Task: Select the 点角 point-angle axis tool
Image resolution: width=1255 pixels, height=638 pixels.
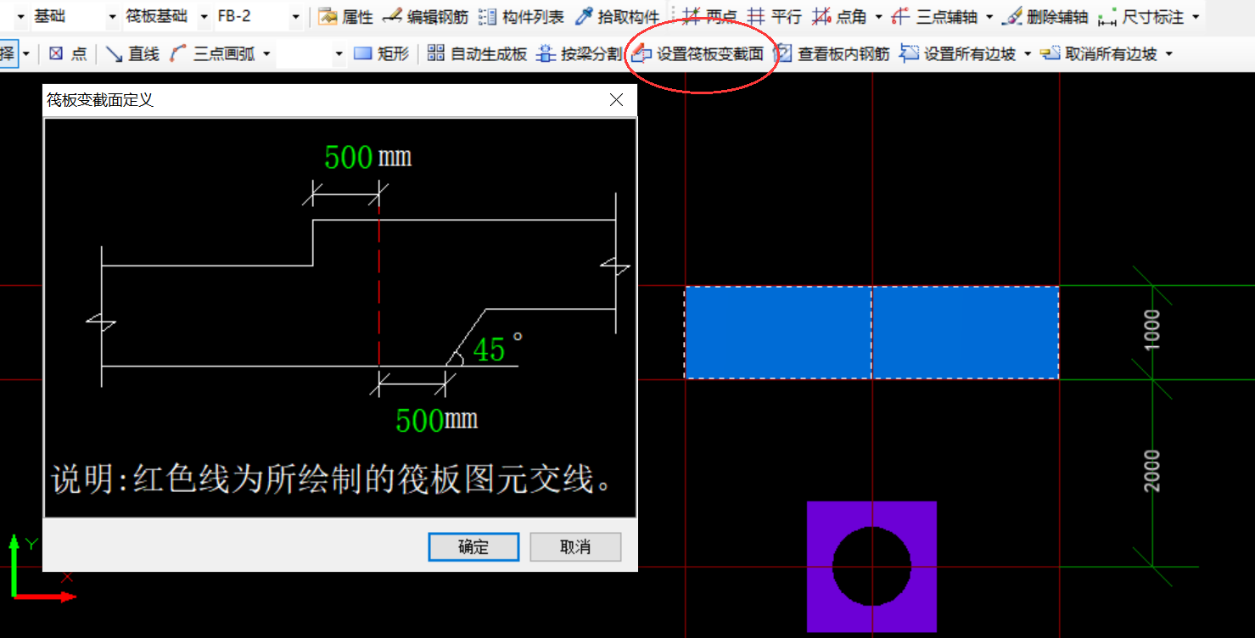Action: point(838,17)
